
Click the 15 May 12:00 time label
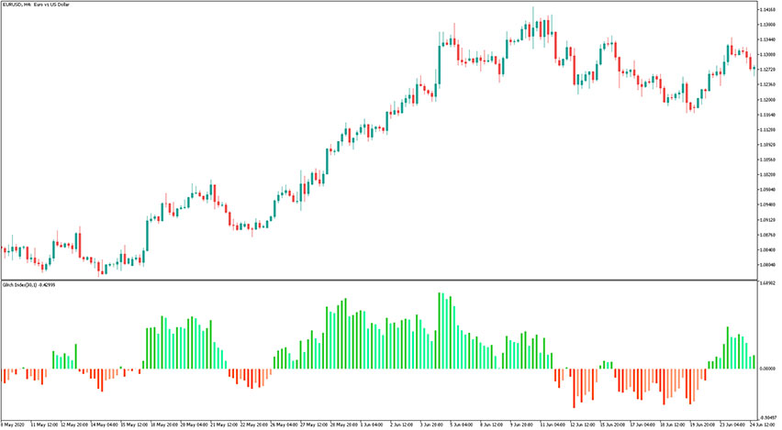coord(134,425)
